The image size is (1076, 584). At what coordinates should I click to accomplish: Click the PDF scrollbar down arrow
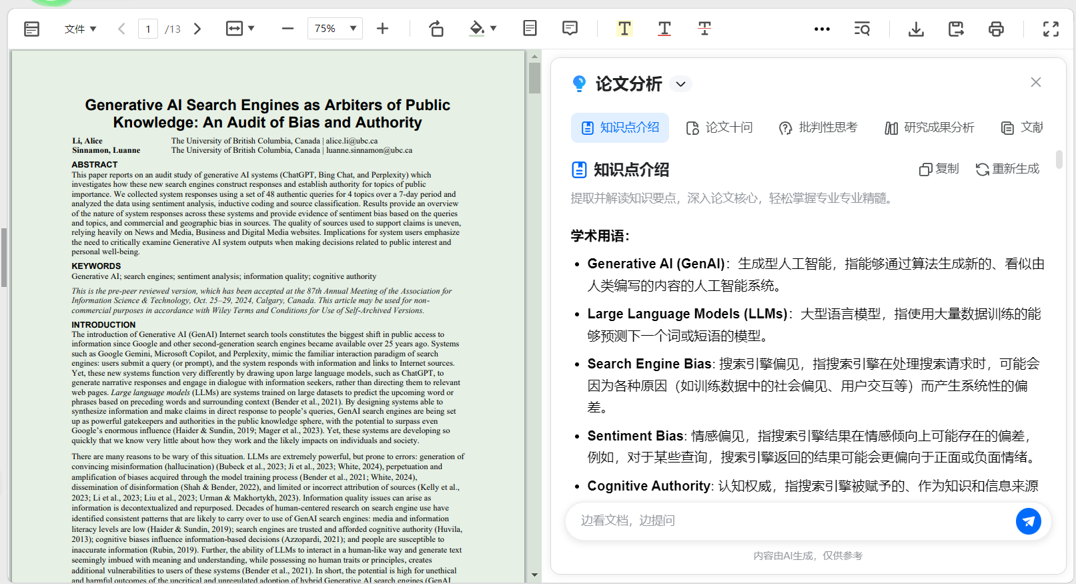(x=534, y=575)
